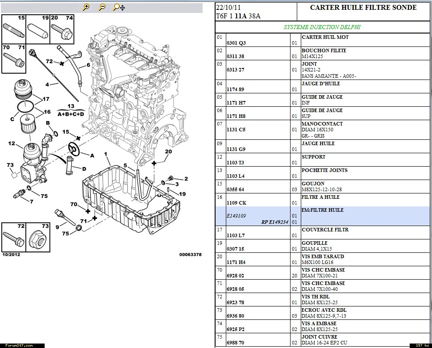Select the MANOCONTACT row description
The height and width of the screenshot is (348, 432).
[x=322, y=124]
